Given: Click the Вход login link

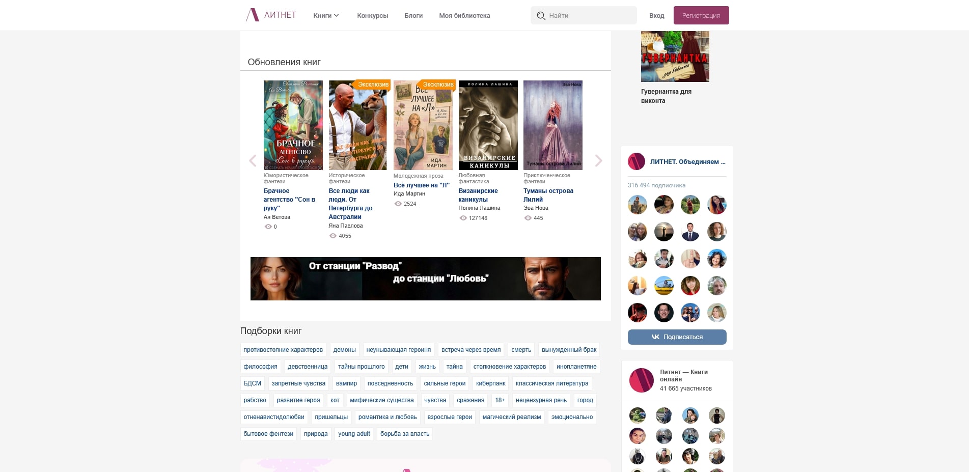Looking at the screenshot, I should [x=656, y=16].
